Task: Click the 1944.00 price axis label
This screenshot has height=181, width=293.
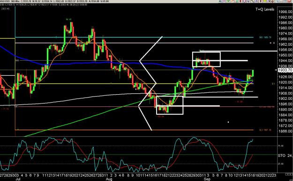Action: coord(285,61)
